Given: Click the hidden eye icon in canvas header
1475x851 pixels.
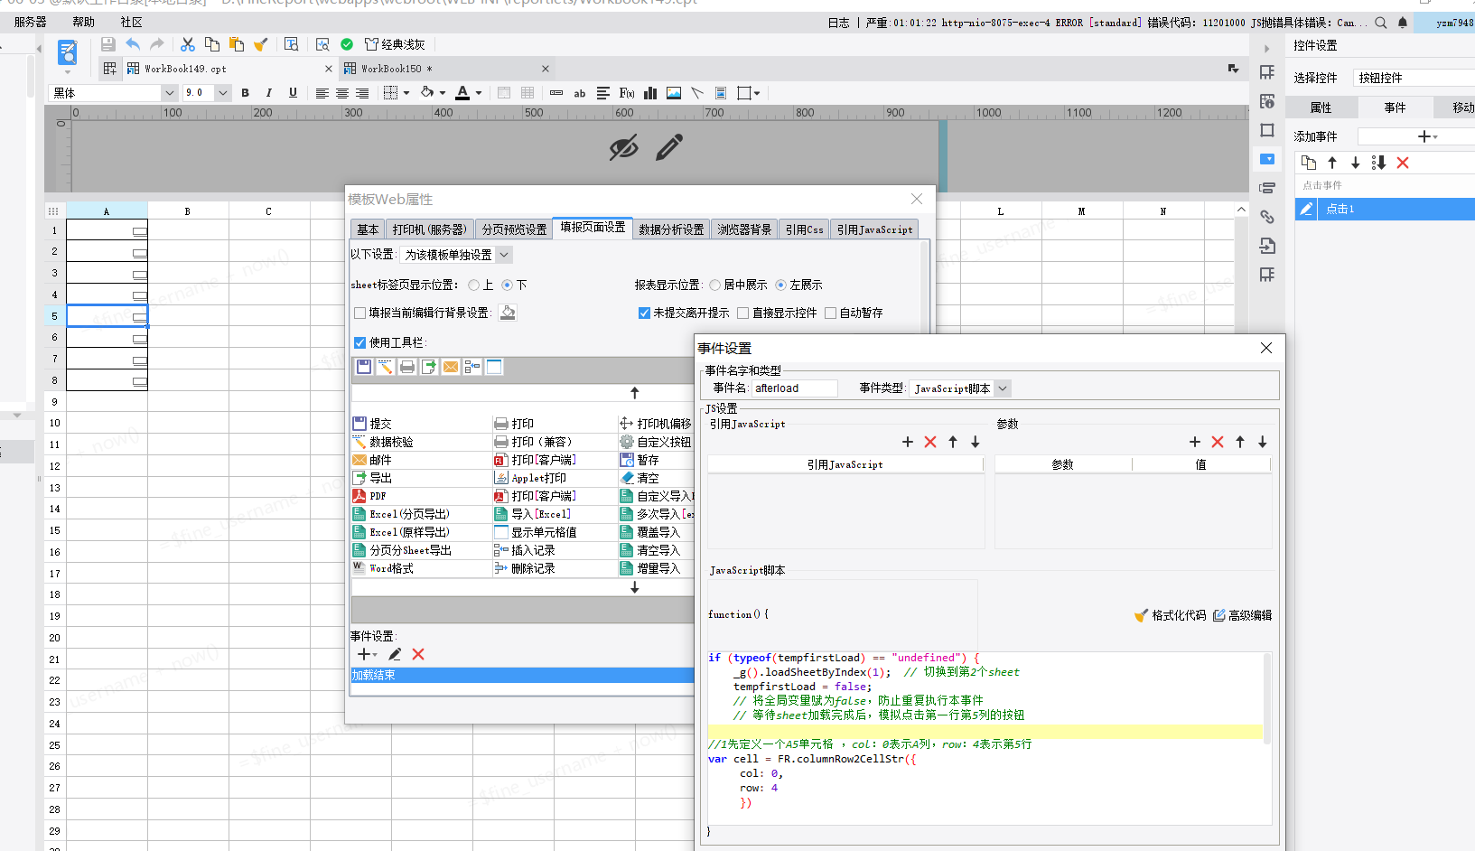Looking at the screenshot, I should click(623, 147).
